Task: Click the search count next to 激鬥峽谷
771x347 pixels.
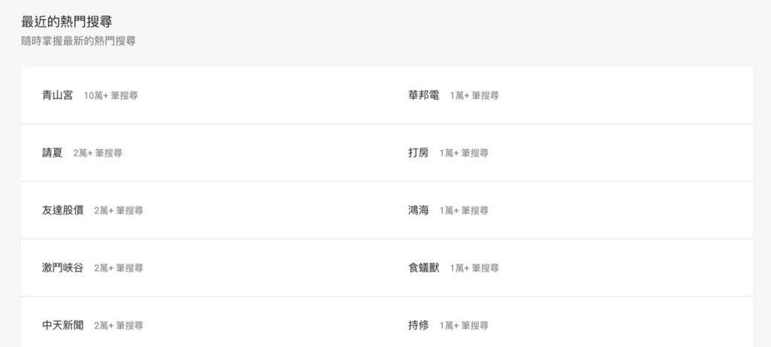Action: [118, 269]
